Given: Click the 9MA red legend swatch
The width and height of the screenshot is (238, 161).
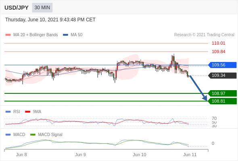Looking at the screenshot, I should pyautogui.click(x=27, y=112).
